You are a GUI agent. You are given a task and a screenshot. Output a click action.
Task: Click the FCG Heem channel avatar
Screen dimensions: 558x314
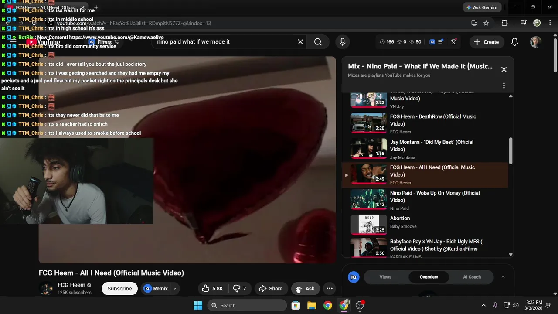[x=46, y=288]
